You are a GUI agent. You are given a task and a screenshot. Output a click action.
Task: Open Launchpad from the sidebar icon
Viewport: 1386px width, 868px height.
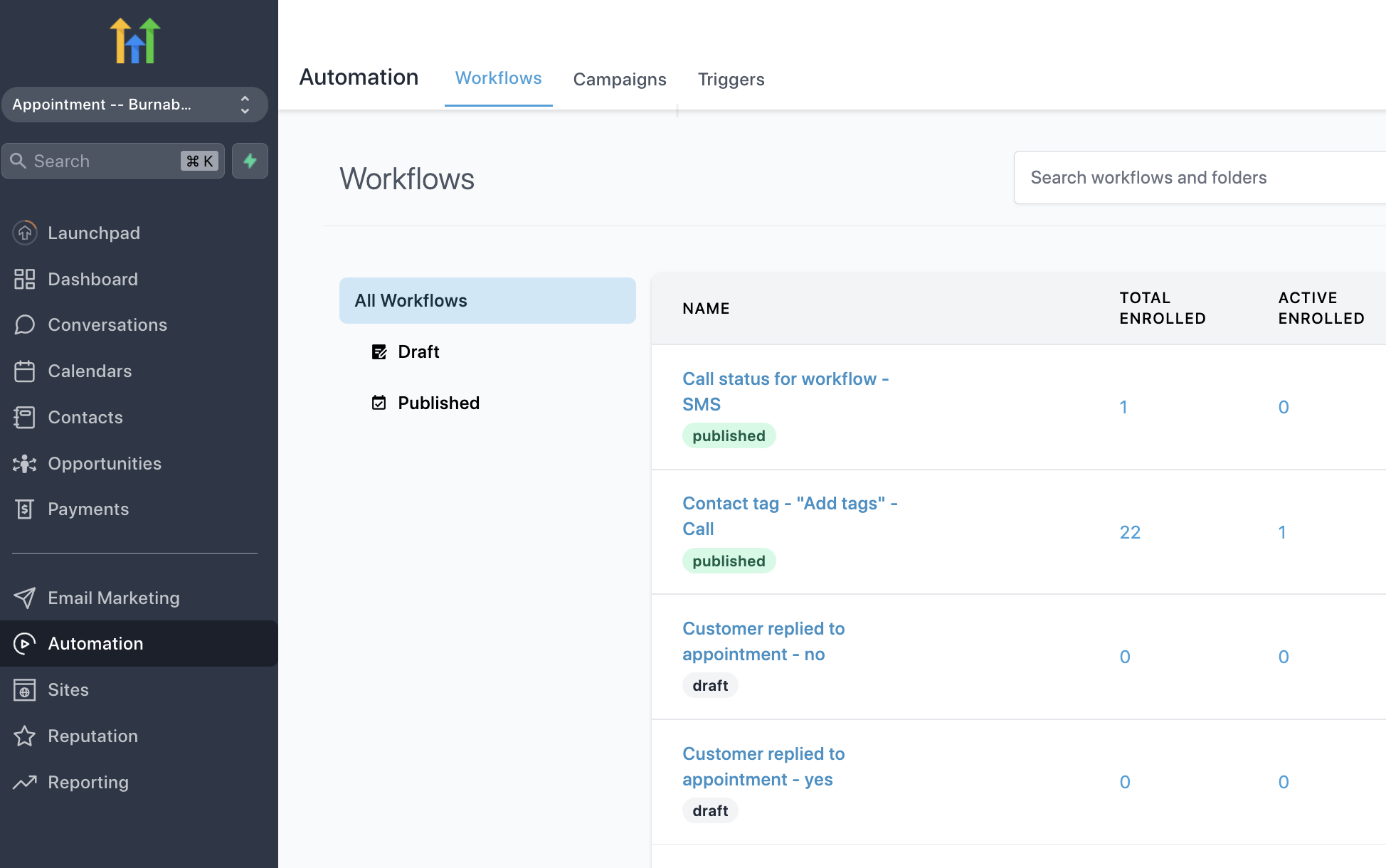pos(25,233)
